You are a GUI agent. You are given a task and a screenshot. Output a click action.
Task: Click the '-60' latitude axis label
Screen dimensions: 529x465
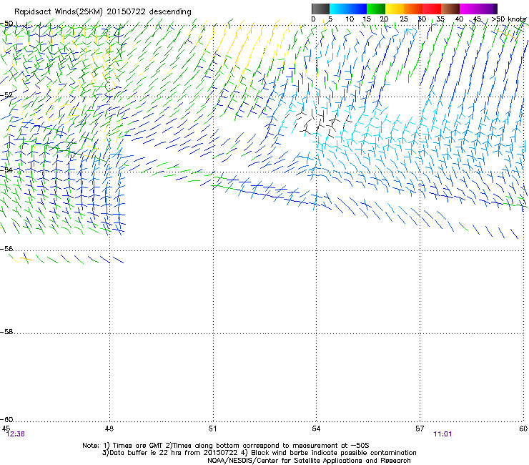point(6,419)
